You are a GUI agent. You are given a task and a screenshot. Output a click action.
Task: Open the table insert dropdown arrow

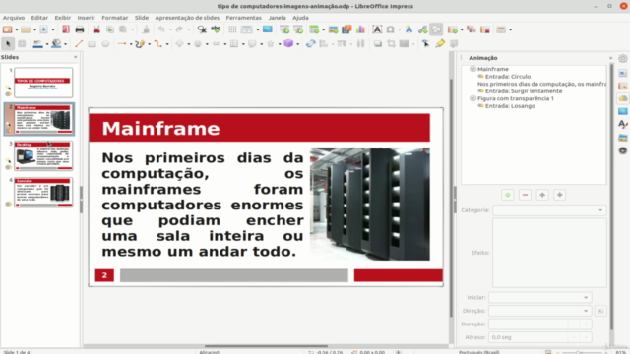tap(258, 29)
